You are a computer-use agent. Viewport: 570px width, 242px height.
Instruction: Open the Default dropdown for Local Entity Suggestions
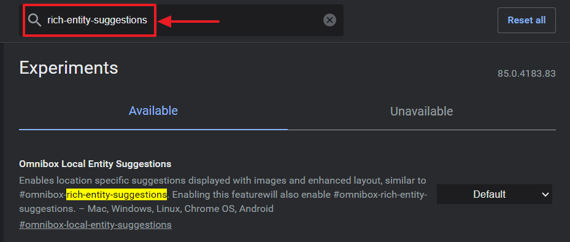[x=495, y=194]
